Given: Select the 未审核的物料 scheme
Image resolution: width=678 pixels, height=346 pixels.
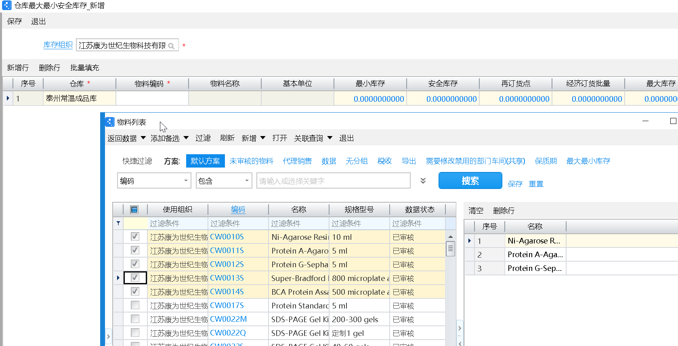Looking at the screenshot, I should point(251,161).
